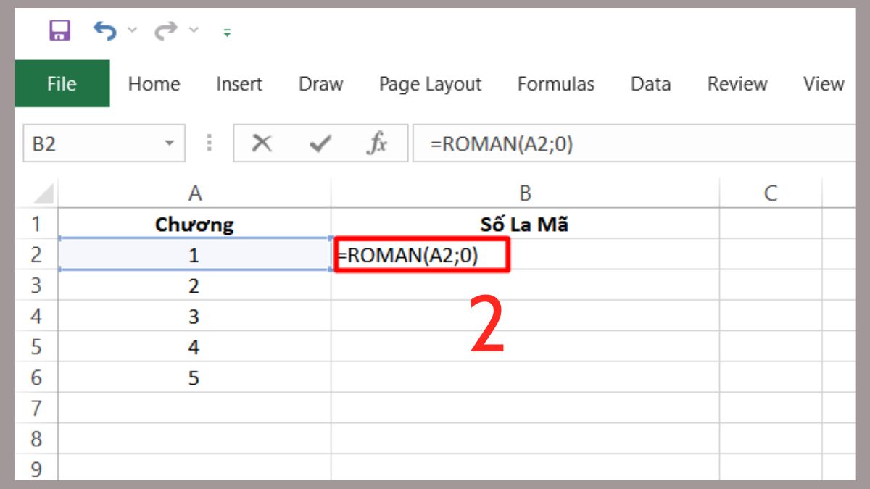Switch to the Review tab

737,84
